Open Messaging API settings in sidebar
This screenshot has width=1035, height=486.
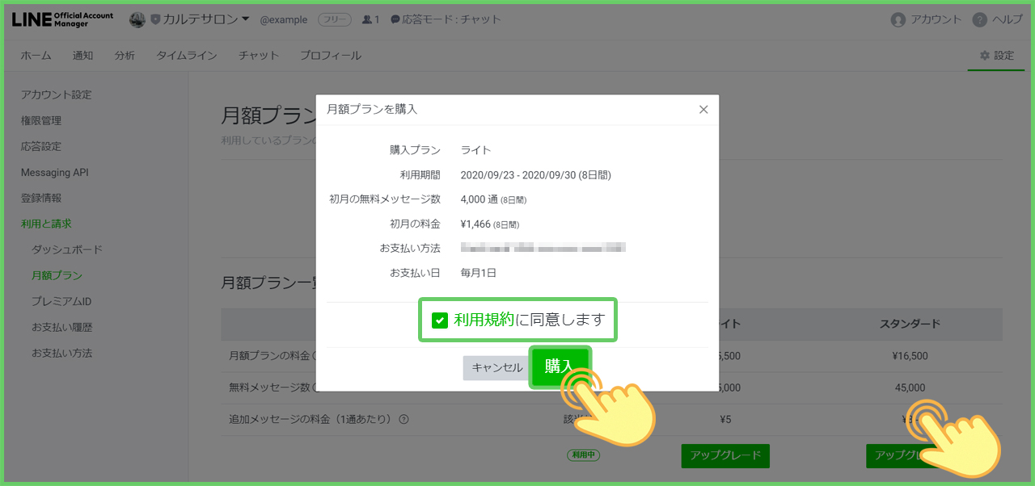(x=54, y=172)
